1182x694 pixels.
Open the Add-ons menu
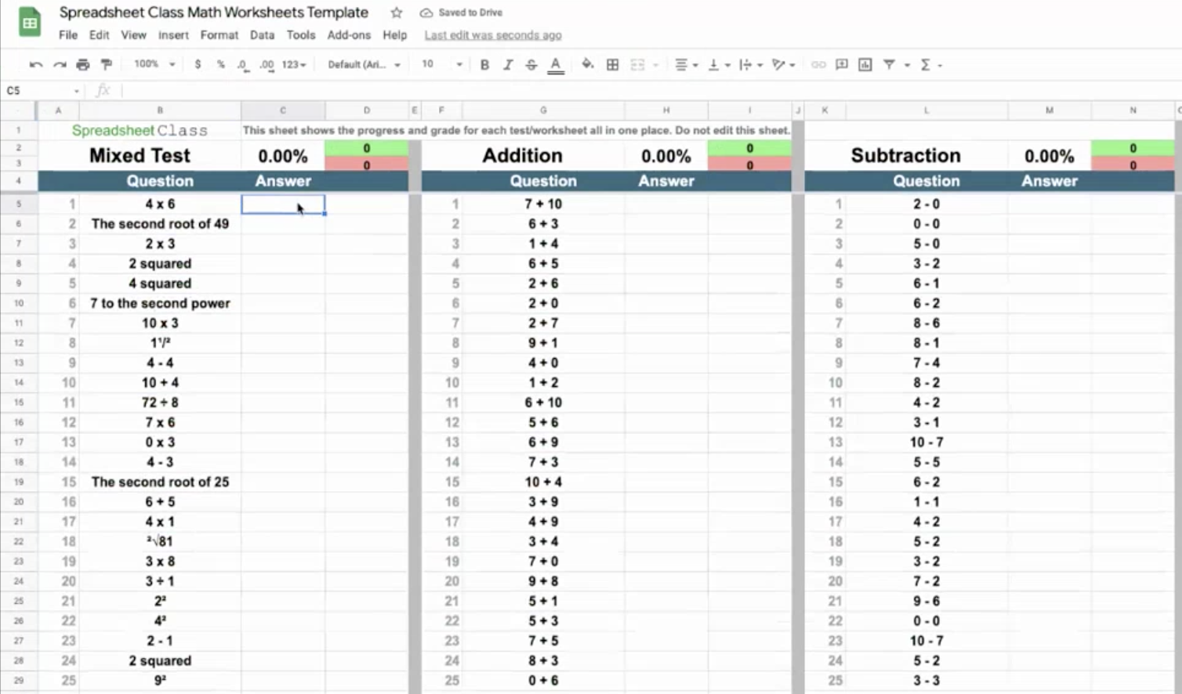349,35
